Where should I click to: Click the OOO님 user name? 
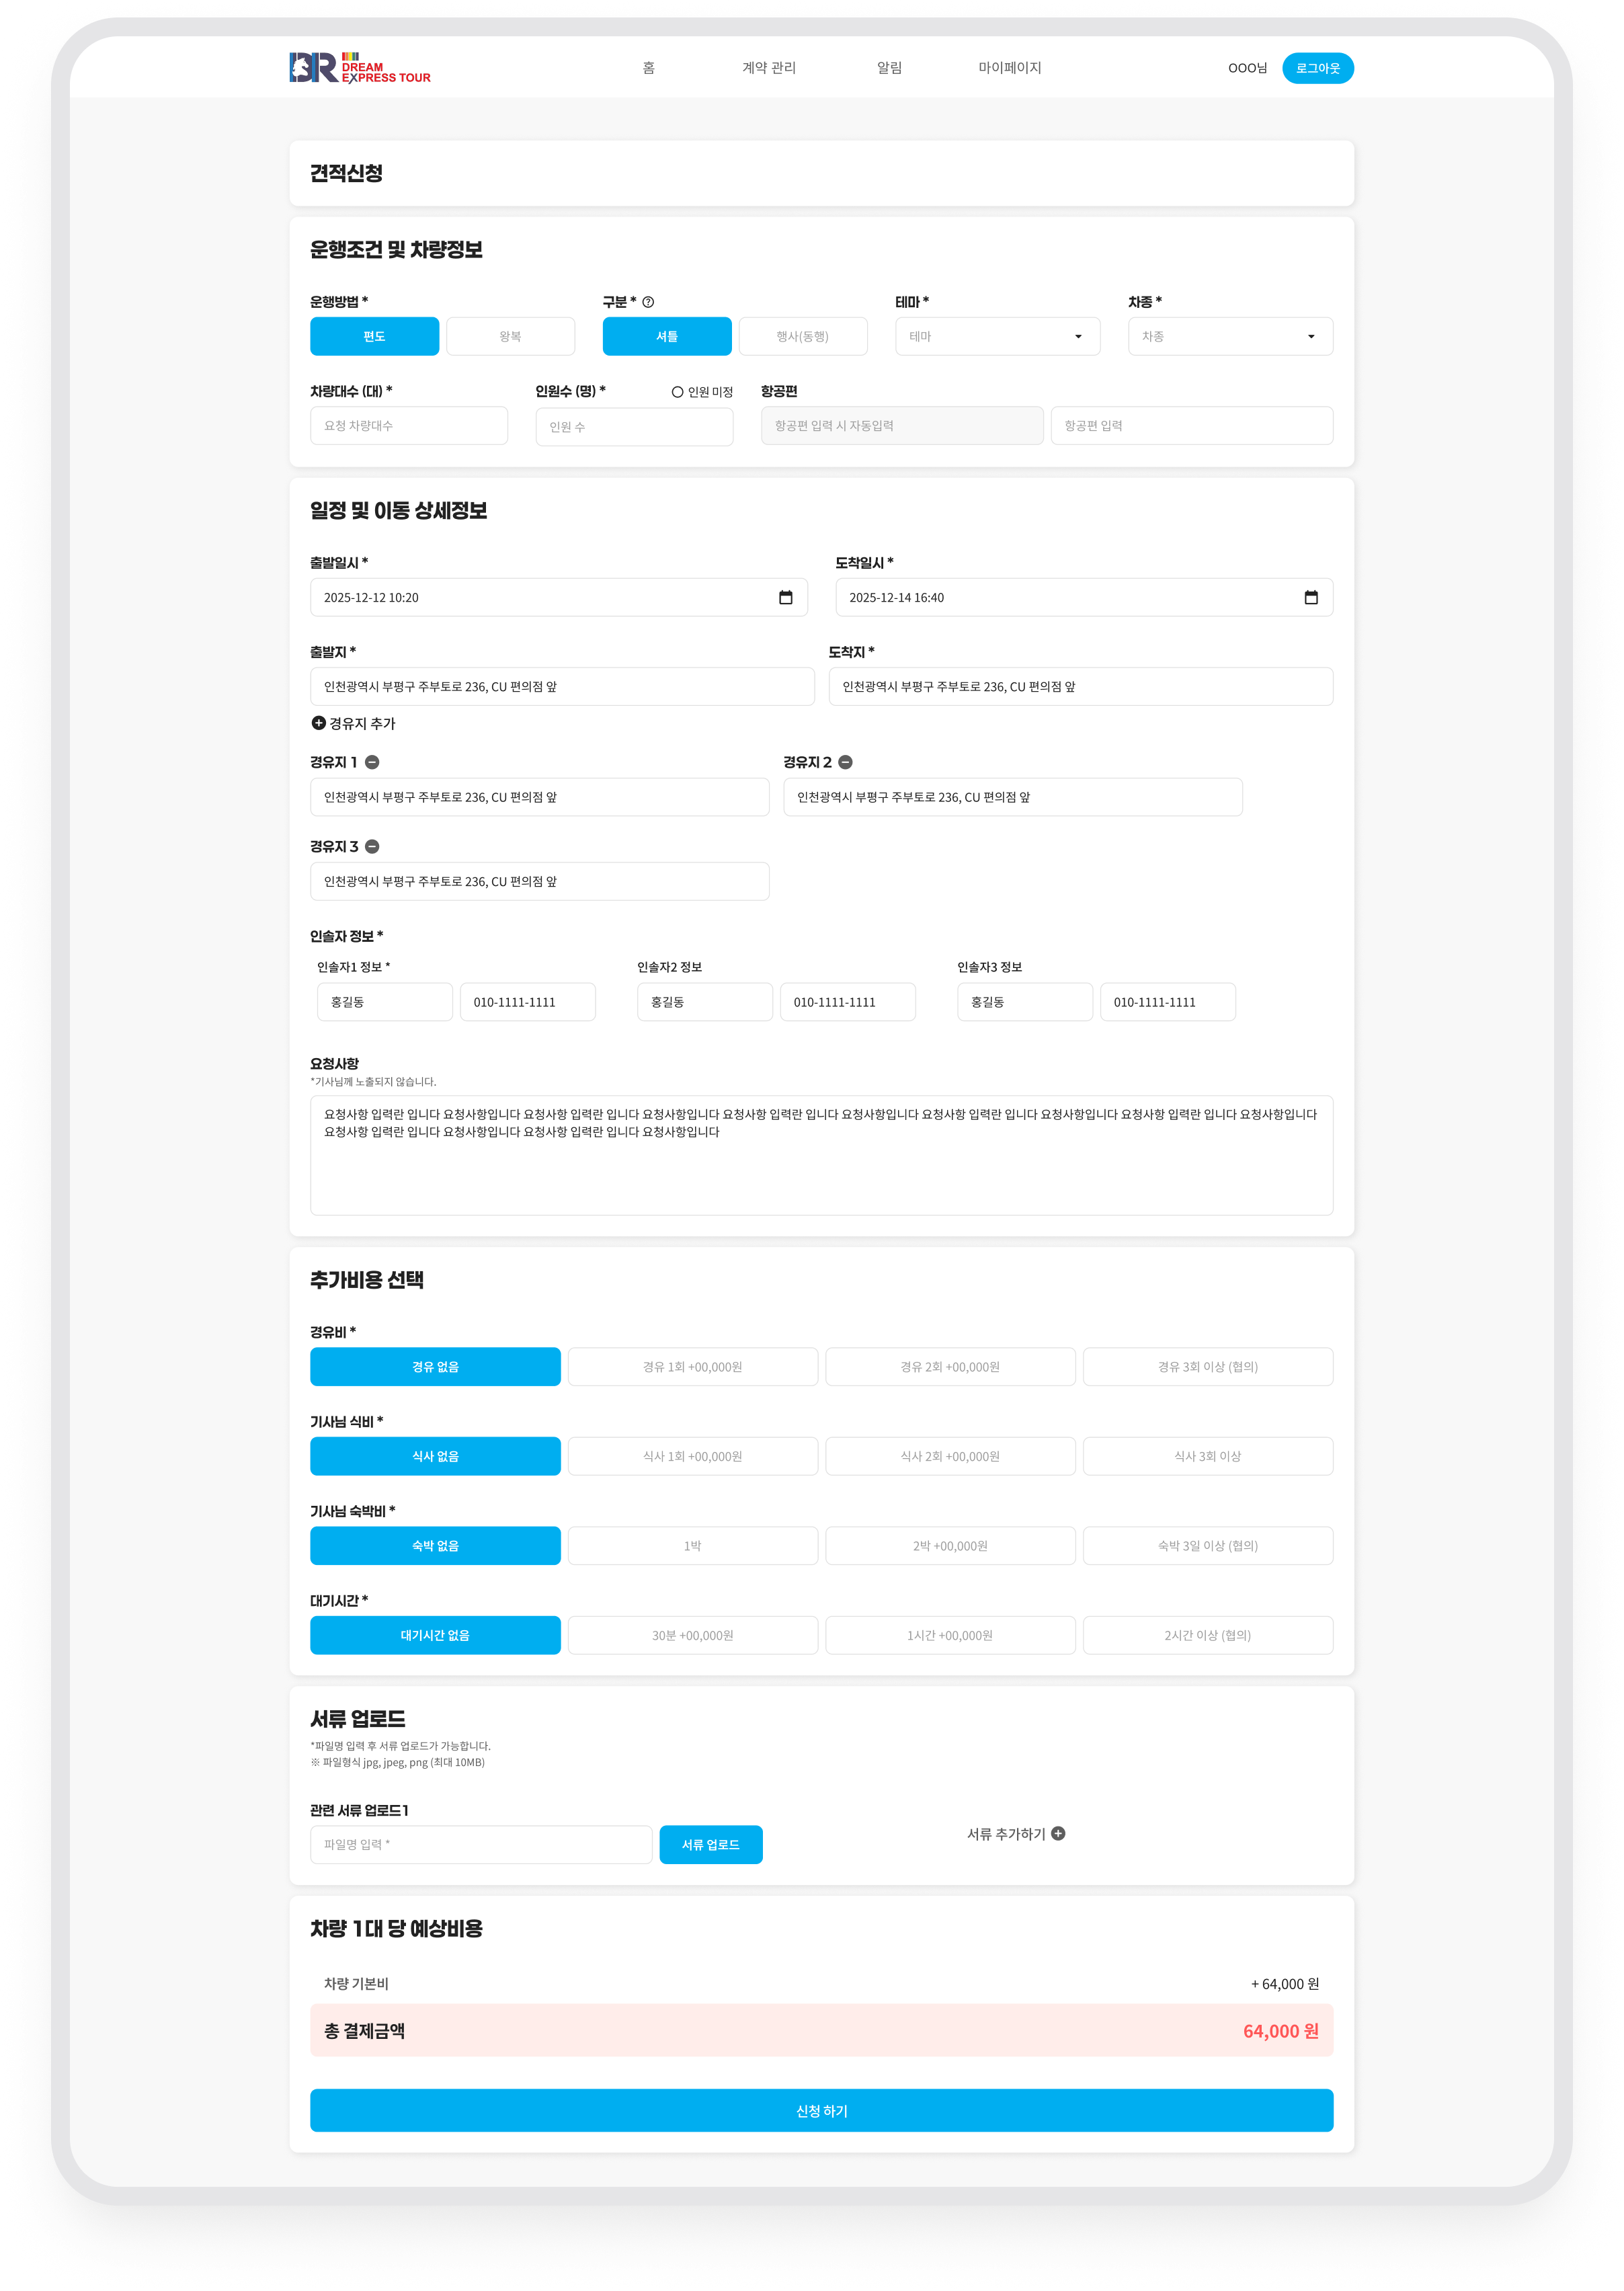pos(1247,68)
